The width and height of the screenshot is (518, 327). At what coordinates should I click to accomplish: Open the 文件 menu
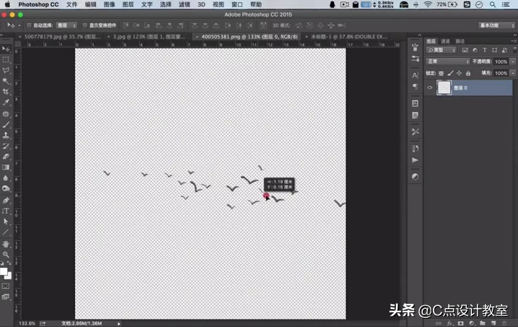coord(71,5)
